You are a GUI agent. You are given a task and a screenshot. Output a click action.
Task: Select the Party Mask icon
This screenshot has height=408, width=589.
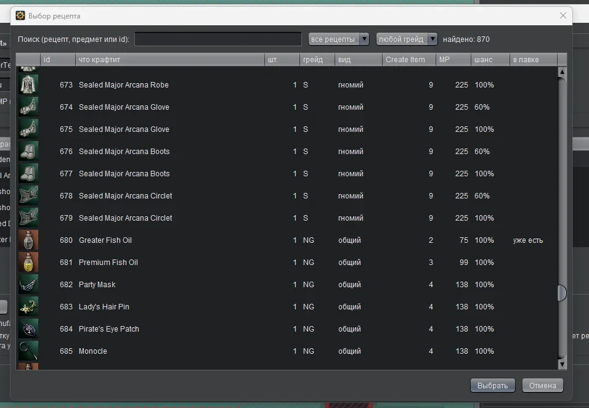pos(28,284)
